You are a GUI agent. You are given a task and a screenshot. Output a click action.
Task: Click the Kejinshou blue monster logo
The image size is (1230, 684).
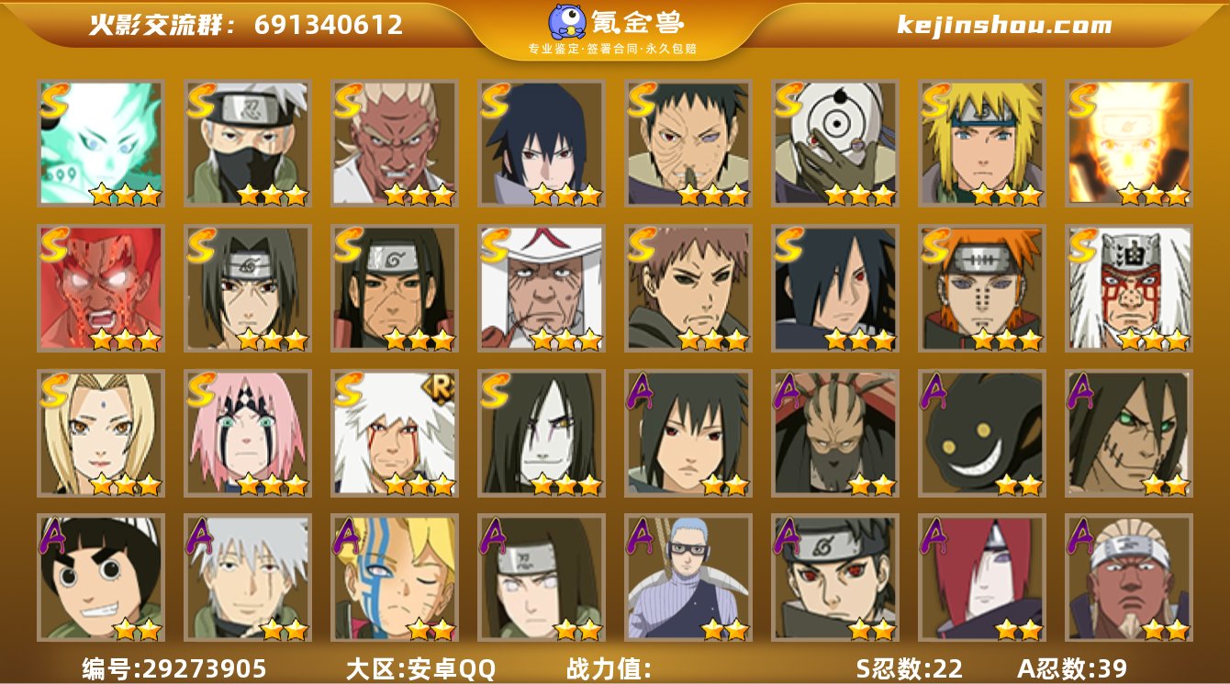pos(566,21)
